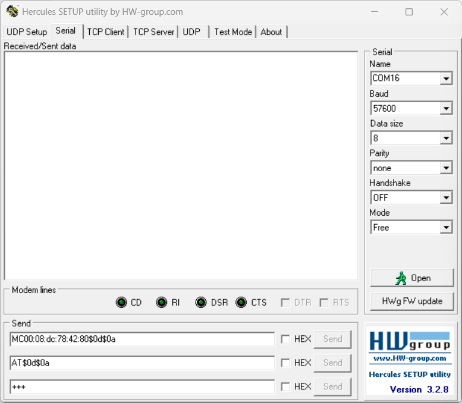Open the About tab
This screenshot has width=462, height=403.
(x=271, y=32)
